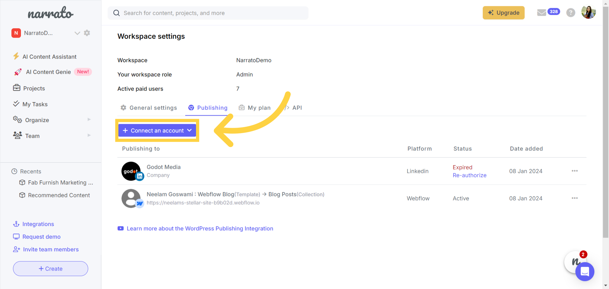Click the Integrations anchor icon
The height and width of the screenshot is (289, 609).
pos(16,224)
